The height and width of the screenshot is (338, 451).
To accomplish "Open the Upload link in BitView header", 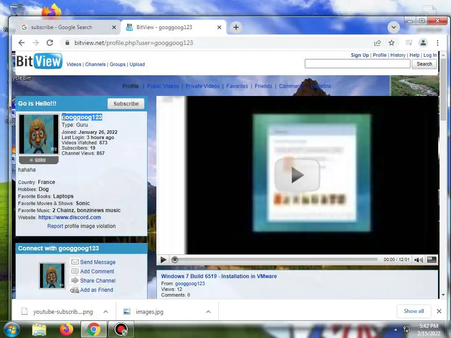I will [137, 64].
